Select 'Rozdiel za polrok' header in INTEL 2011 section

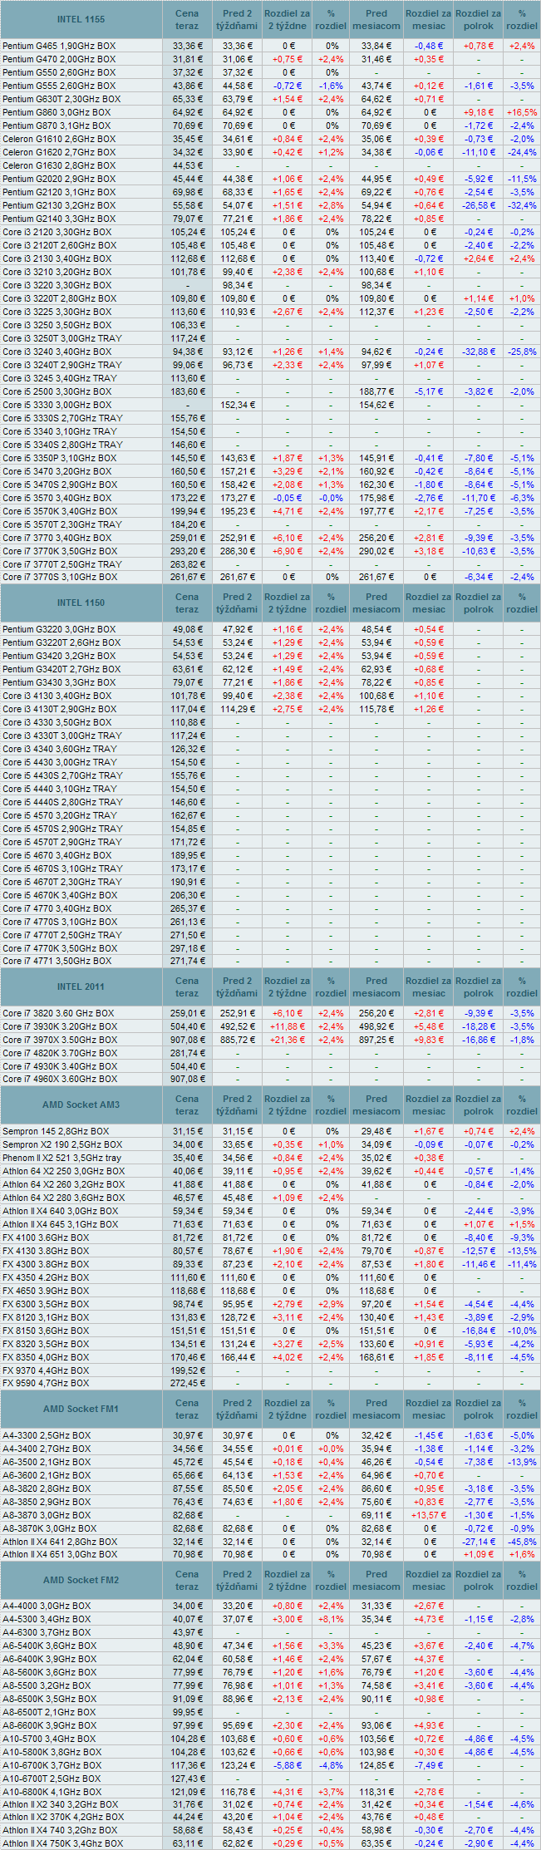pos(479,987)
